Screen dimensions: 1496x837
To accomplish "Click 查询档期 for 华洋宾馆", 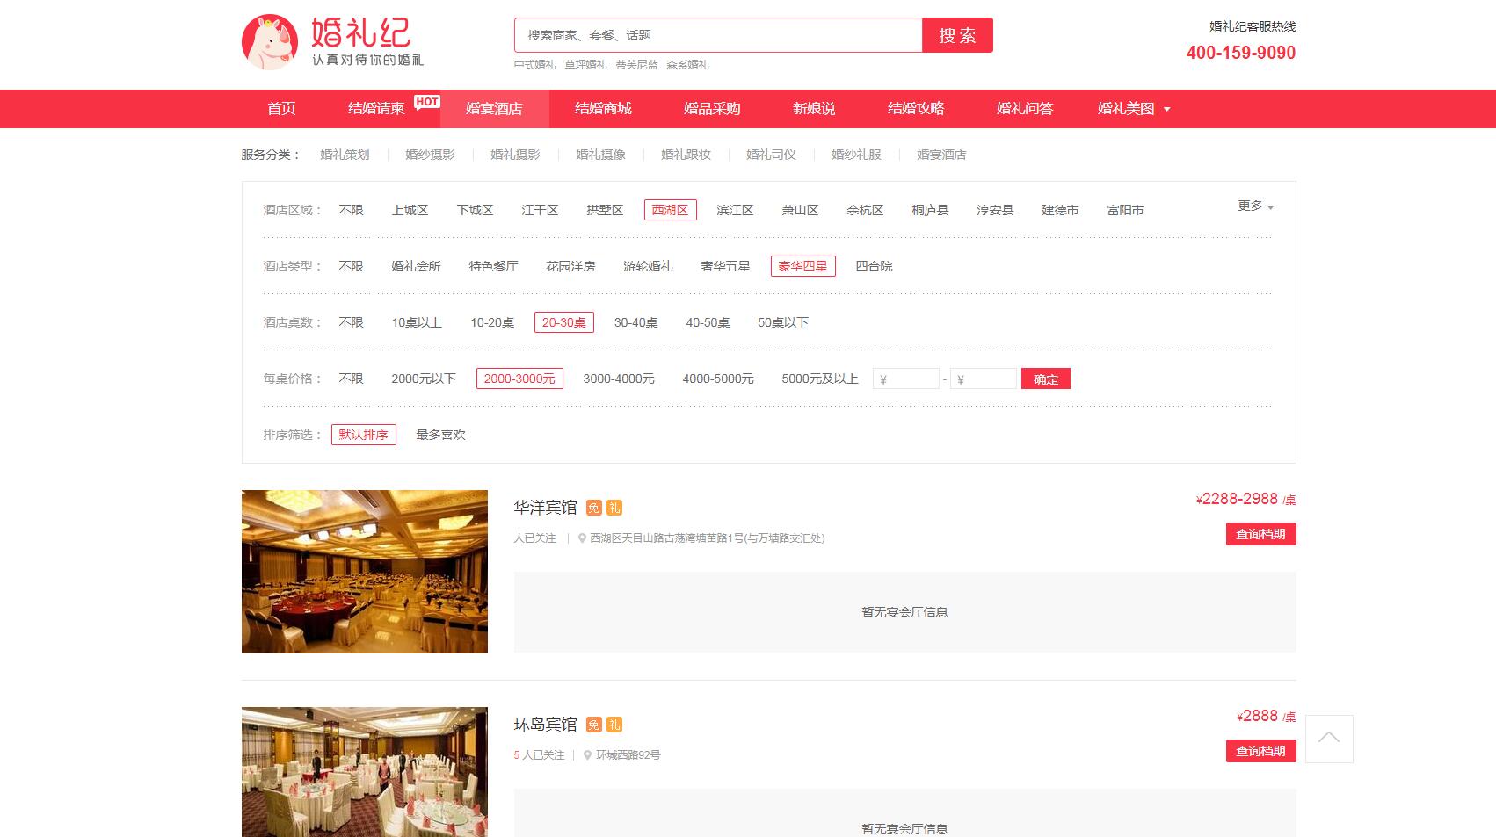I will coord(1260,534).
